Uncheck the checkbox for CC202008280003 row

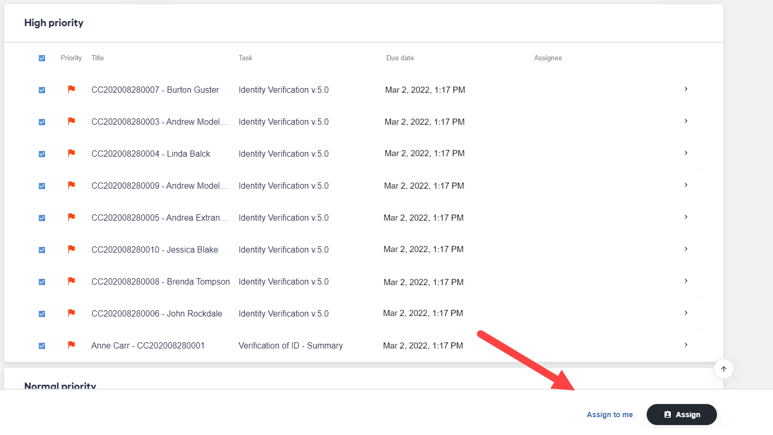[42, 122]
